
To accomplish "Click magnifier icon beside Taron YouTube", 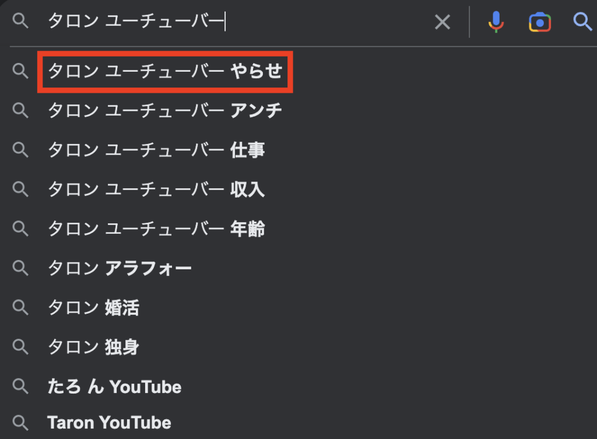I will pos(20,423).
